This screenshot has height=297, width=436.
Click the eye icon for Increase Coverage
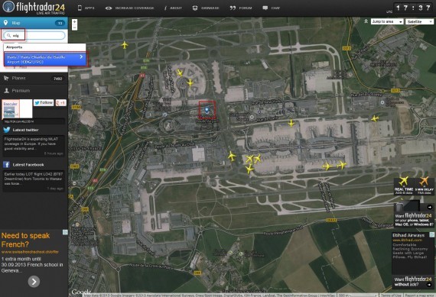pyautogui.click(x=109, y=8)
